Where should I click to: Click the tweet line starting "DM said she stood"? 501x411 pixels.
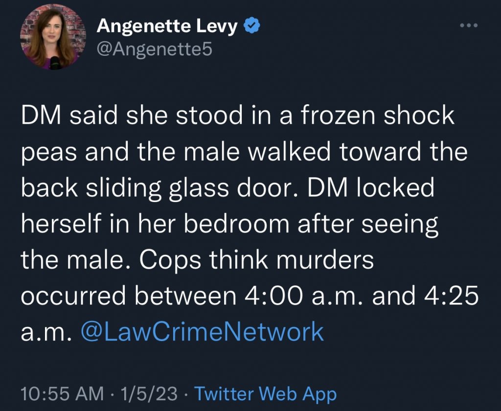237,117
